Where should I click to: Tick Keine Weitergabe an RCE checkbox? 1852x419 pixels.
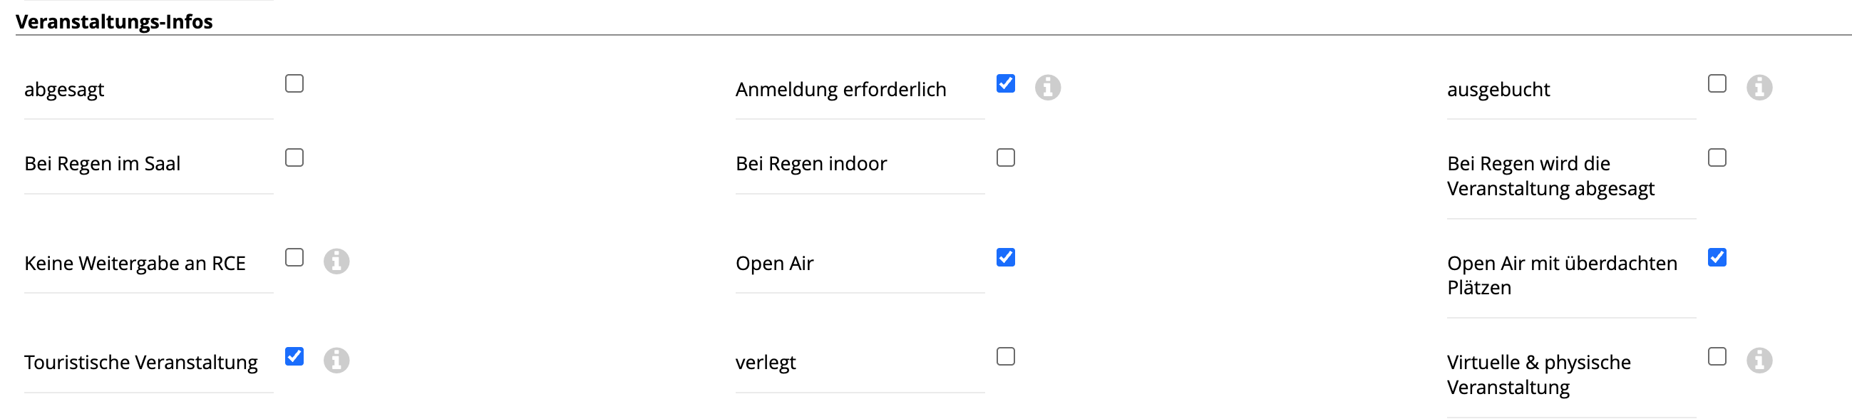294,258
